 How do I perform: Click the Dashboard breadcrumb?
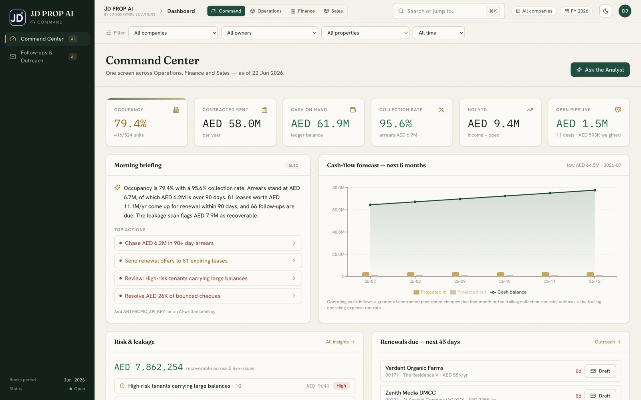[181, 11]
